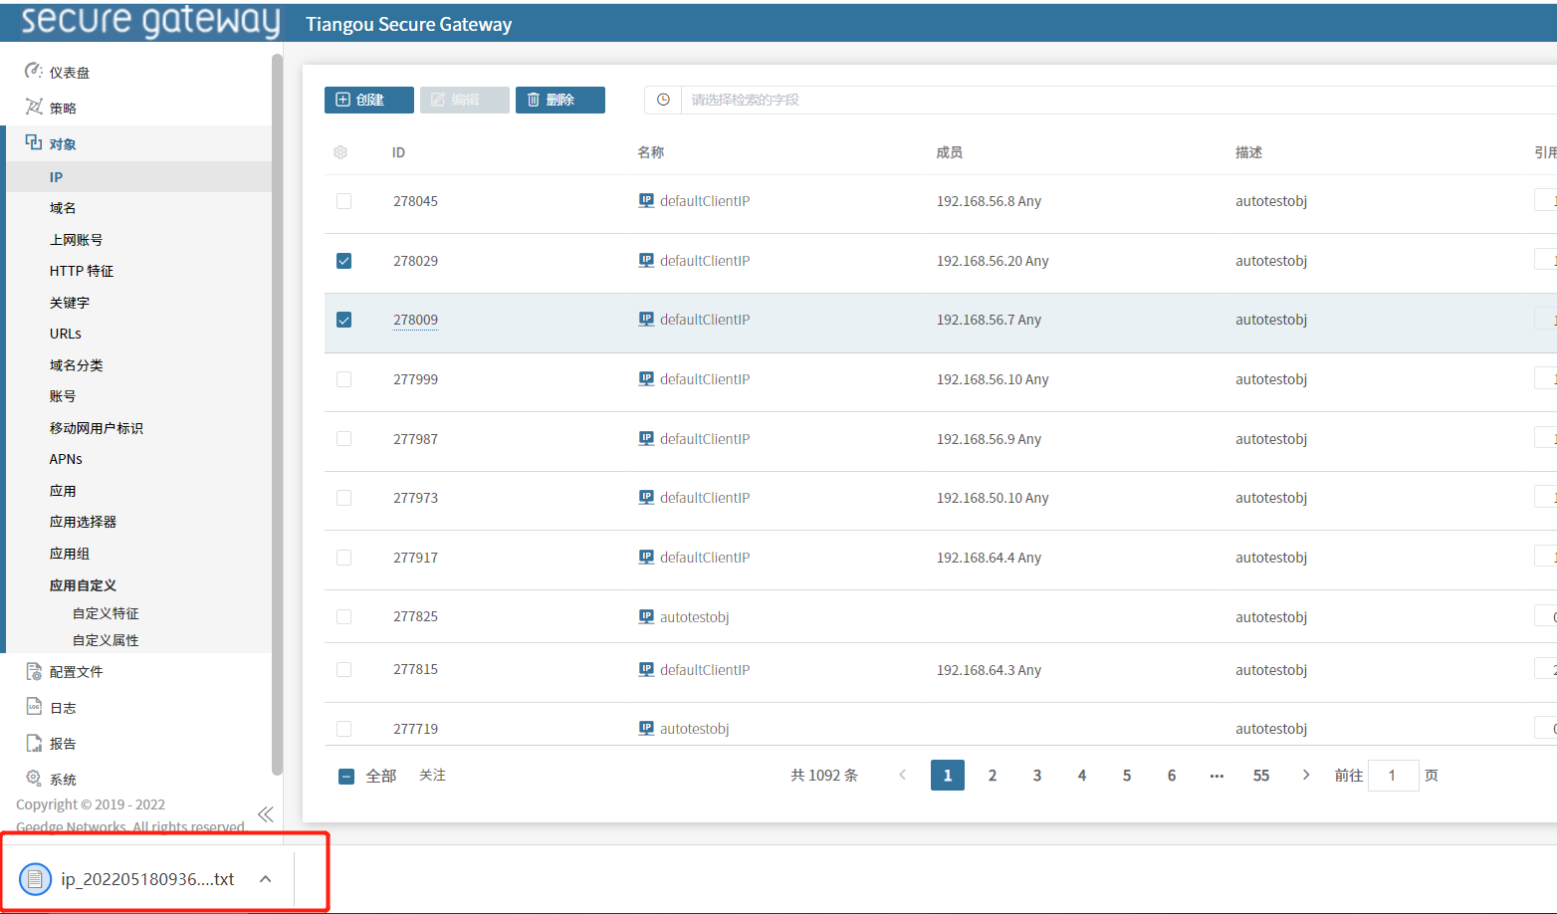The image size is (1557, 914).
Task: Click the dashboard gauge icon in sidebar
Action: [x=33, y=72]
